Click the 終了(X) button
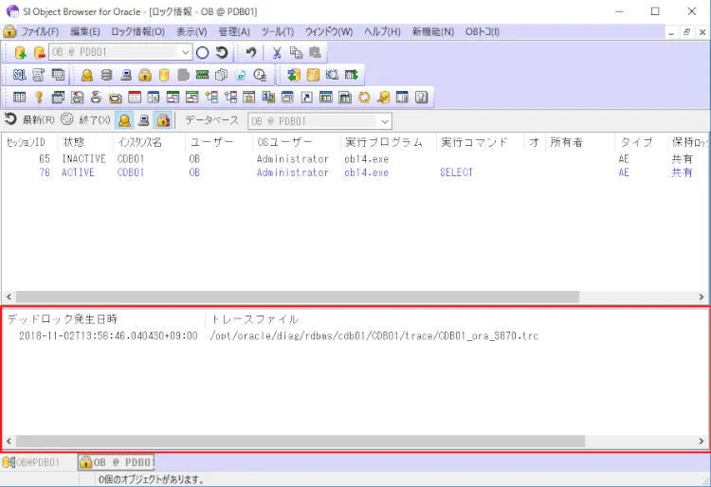 [x=85, y=120]
